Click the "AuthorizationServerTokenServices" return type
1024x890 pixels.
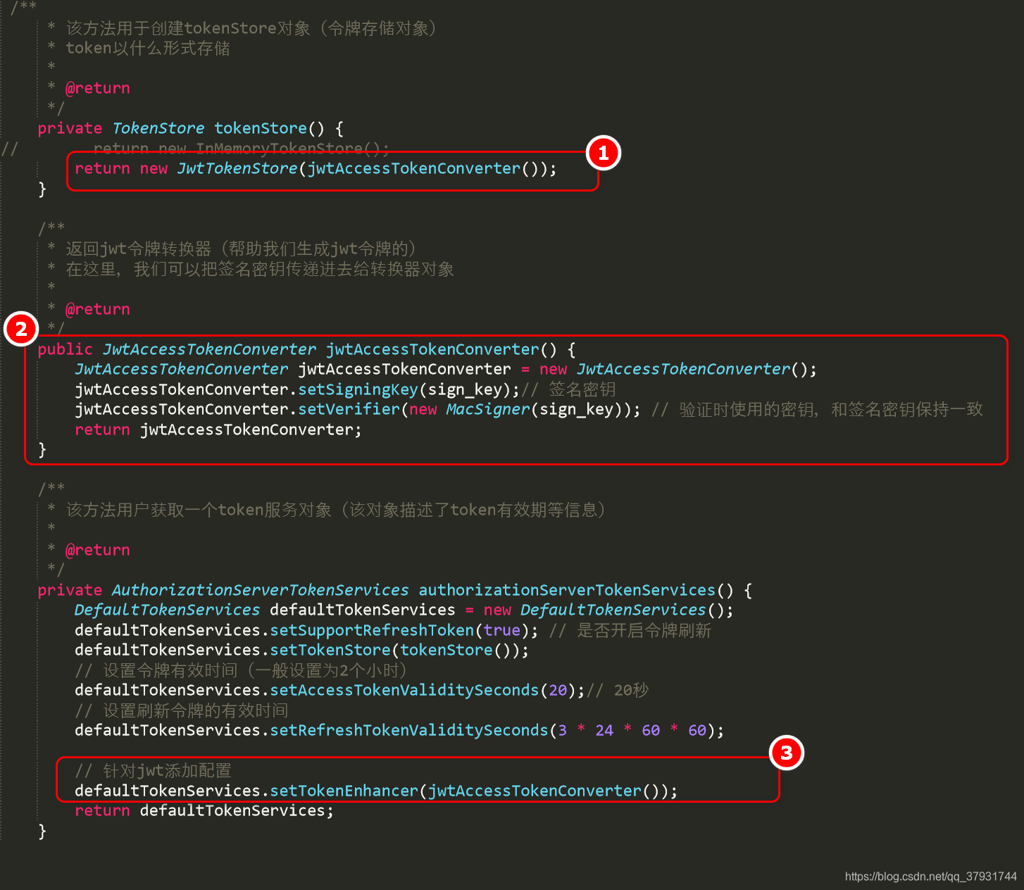260,590
